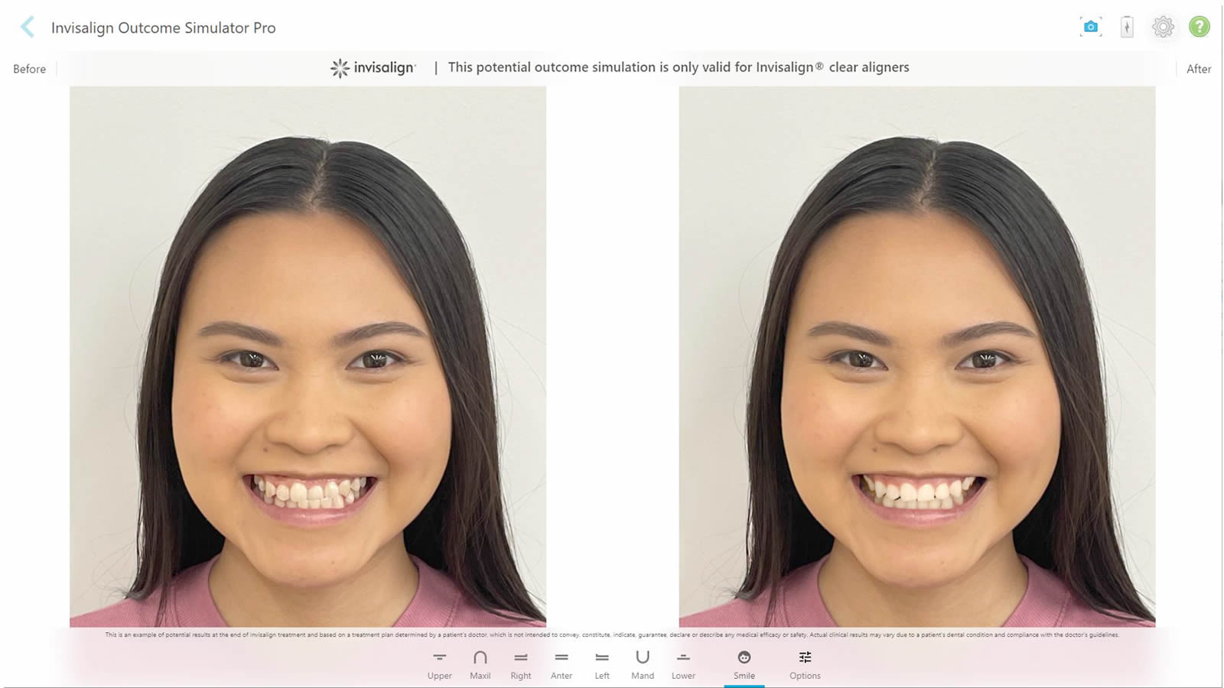Switch to the Lower arch view
The width and height of the screenshot is (1224, 688).
click(x=683, y=664)
